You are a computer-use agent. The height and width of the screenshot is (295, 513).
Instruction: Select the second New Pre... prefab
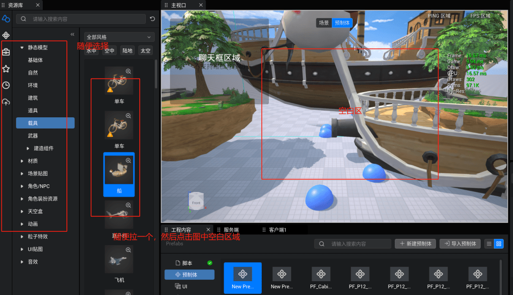282,278
